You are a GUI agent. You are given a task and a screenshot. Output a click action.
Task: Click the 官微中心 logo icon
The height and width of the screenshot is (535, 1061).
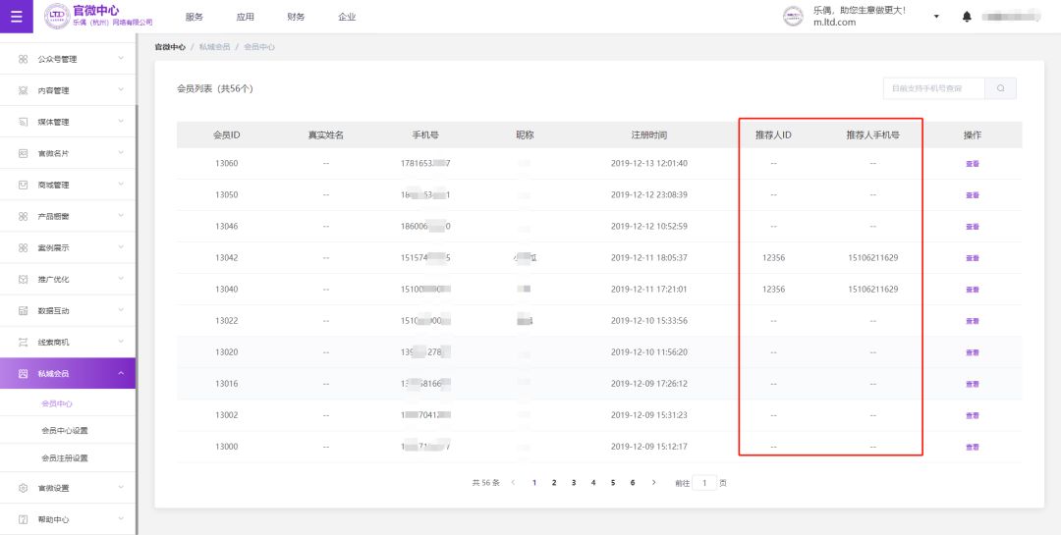(58, 17)
